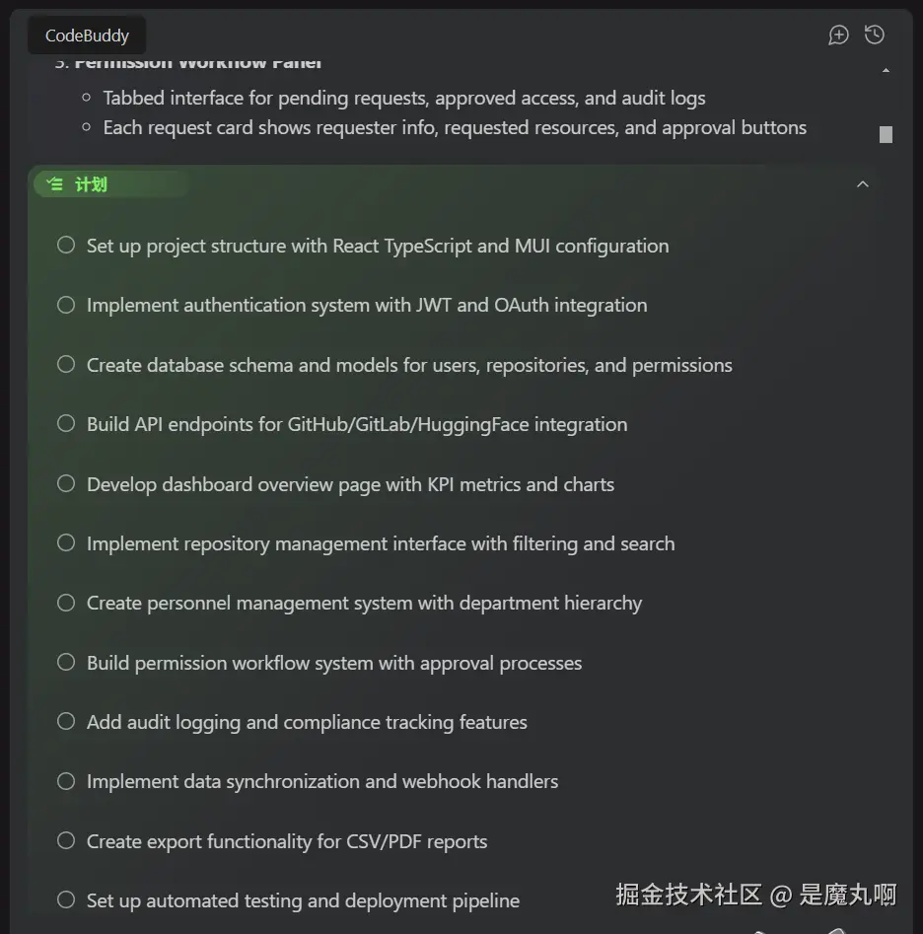Image resolution: width=923 pixels, height=934 pixels.
Task: Mark 'Develop dashboard overview page' circle
Action: [66, 483]
